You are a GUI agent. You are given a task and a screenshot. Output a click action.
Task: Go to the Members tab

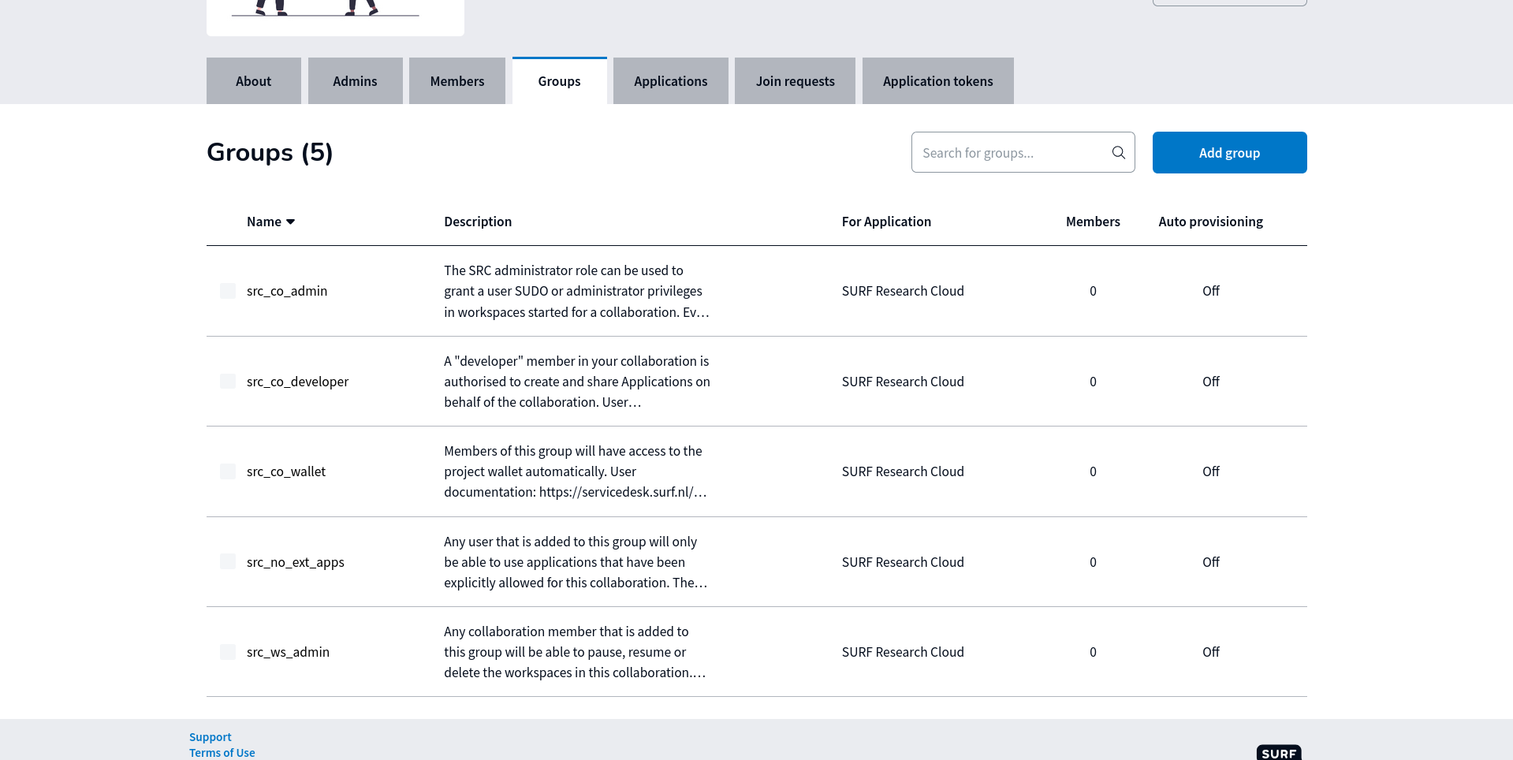(457, 81)
